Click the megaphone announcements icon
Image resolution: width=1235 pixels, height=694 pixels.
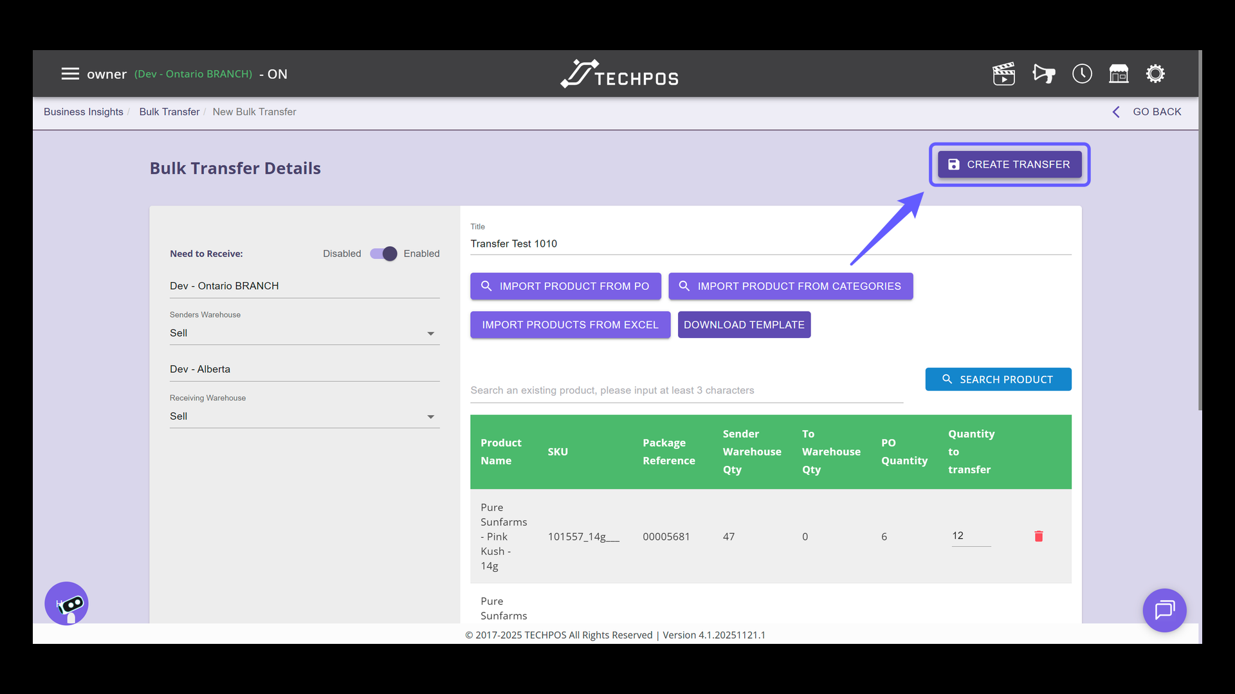1043,74
